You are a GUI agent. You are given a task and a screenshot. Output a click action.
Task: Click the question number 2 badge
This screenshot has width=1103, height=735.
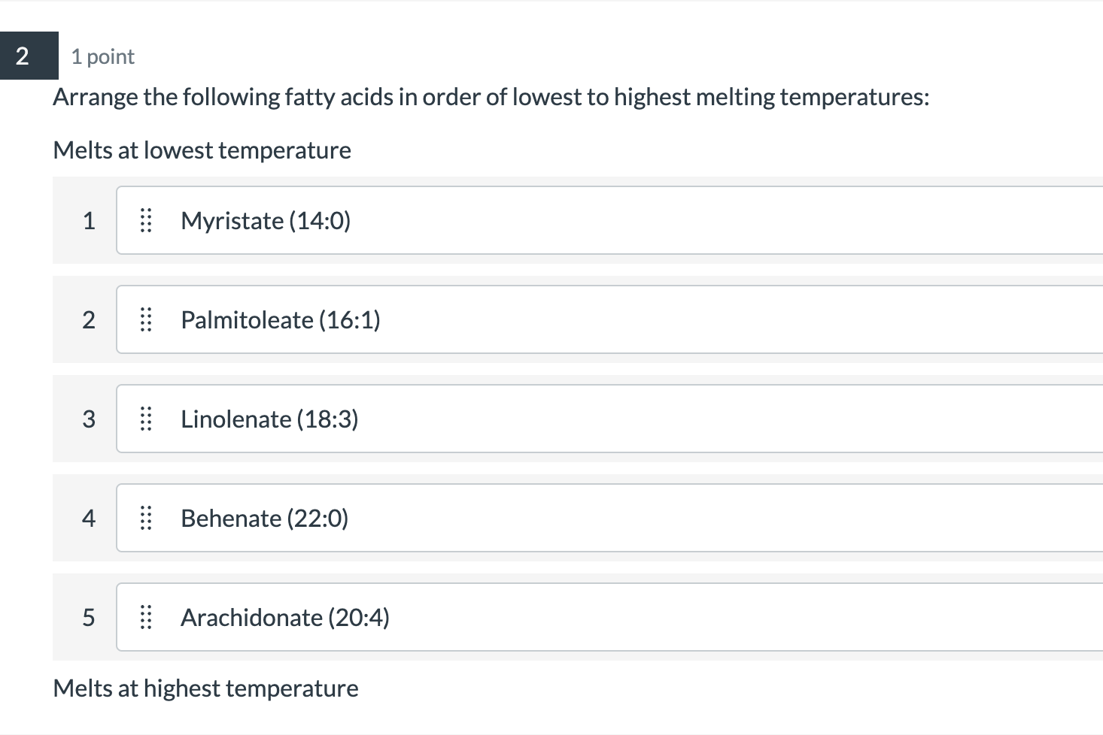[23, 56]
